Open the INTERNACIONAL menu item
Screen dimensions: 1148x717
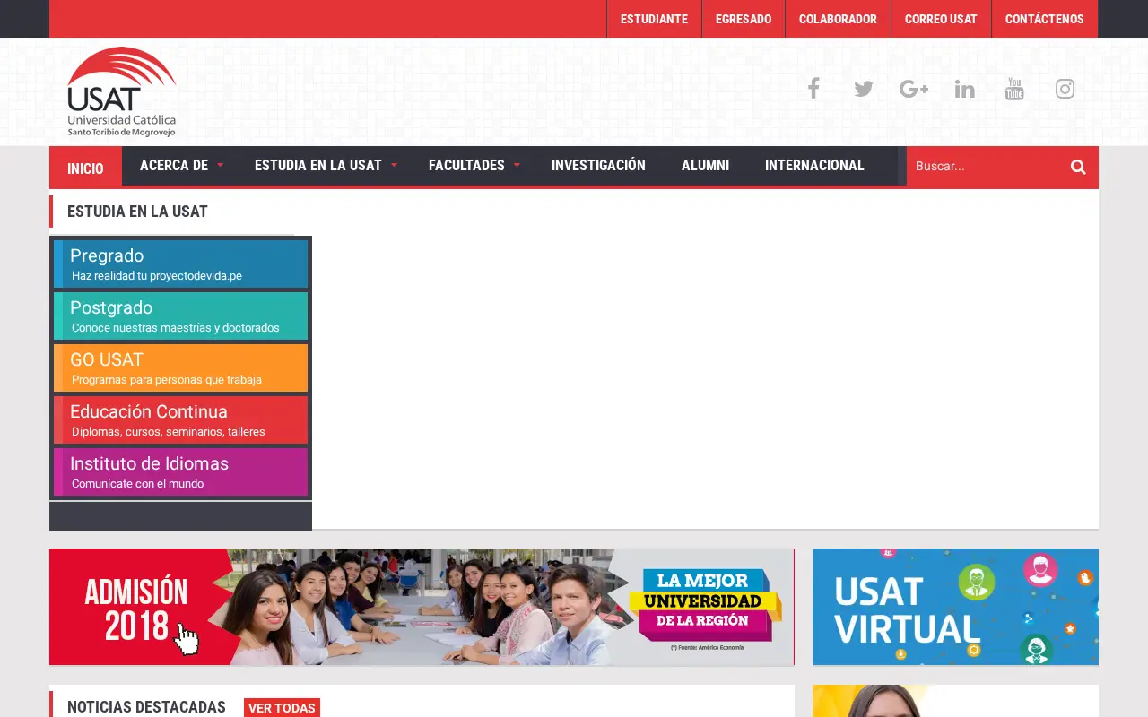click(x=814, y=165)
